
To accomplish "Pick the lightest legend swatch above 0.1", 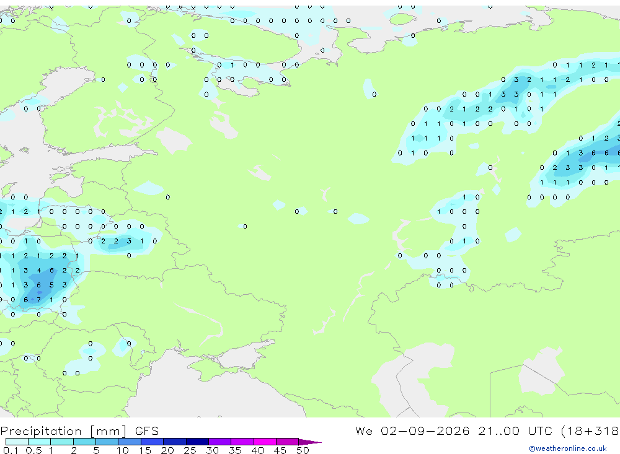I will point(17,442).
